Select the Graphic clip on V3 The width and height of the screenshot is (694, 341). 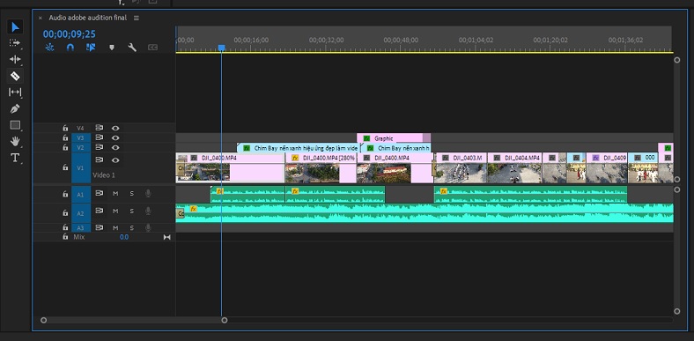click(x=394, y=138)
